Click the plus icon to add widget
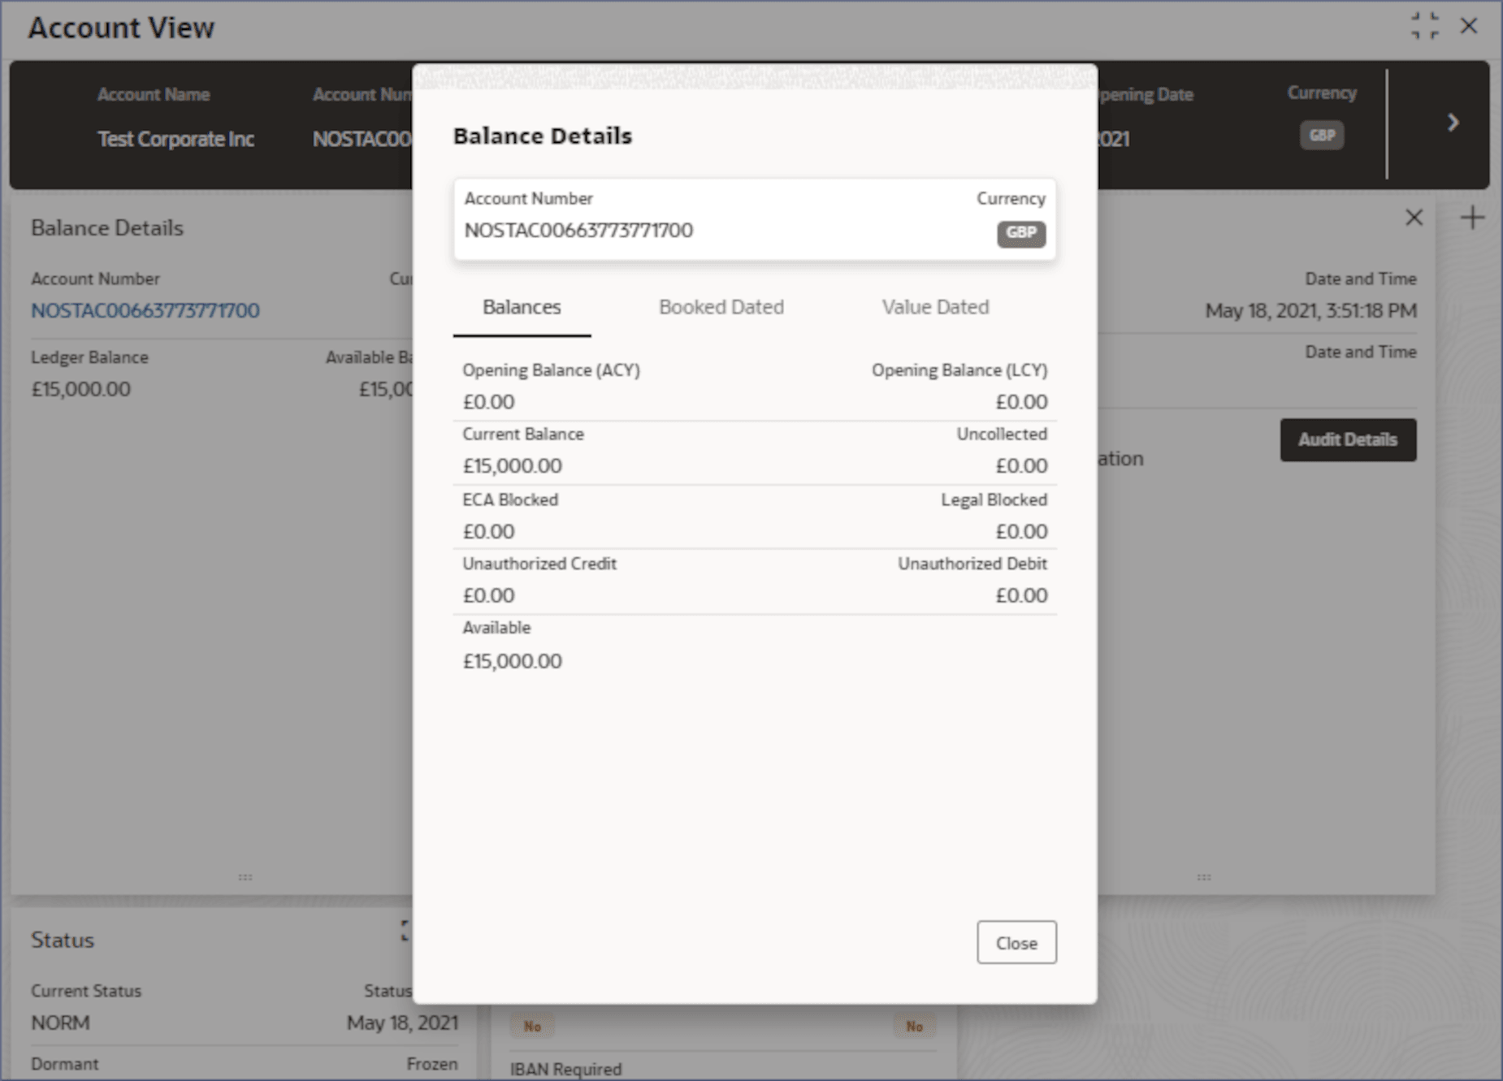Viewport: 1503px width, 1081px height. coord(1472,218)
